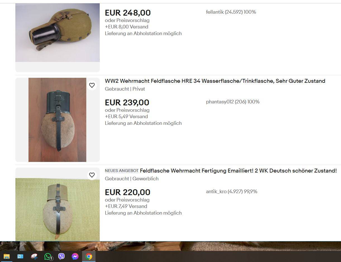341x262 pixels.
Task: Open WhatsApp from the taskbar
Action: [x=48, y=256]
